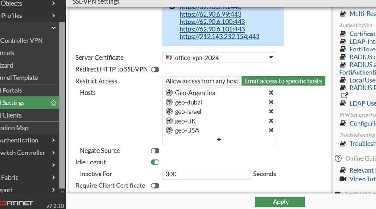The width and height of the screenshot is (376, 209).
Task: Remove geo-dubai host with X icon
Action: point(271,102)
